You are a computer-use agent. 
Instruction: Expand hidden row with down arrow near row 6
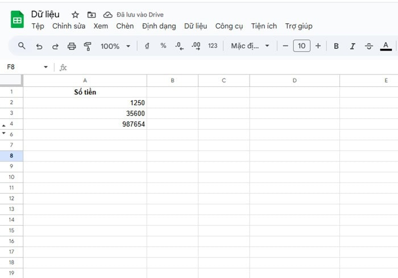[x=3, y=133]
